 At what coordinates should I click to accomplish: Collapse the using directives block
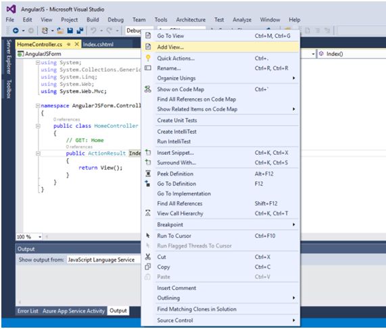[38, 63]
